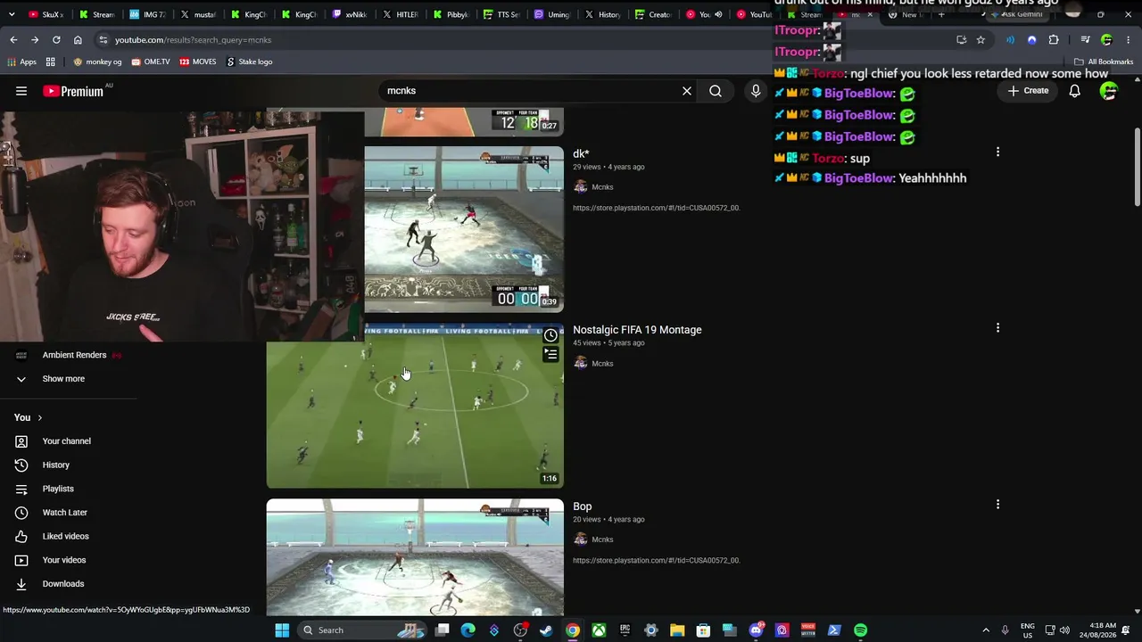Switch to the HITLER browser tab
This screenshot has width=1142, height=642.
(401, 14)
